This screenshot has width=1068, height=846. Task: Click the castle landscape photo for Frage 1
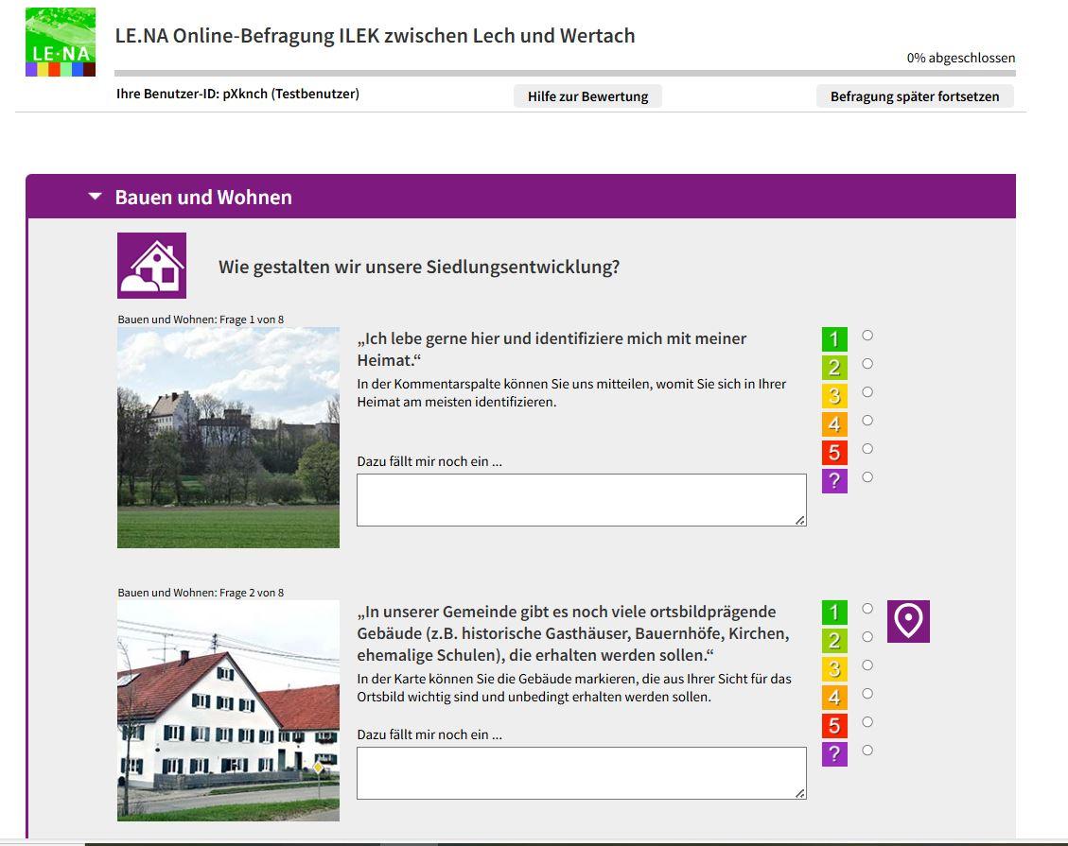[x=228, y=438]
